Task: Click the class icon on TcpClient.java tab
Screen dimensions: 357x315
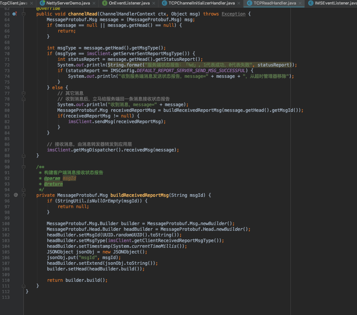Action: pyautogui.click(x=2, y=2)
